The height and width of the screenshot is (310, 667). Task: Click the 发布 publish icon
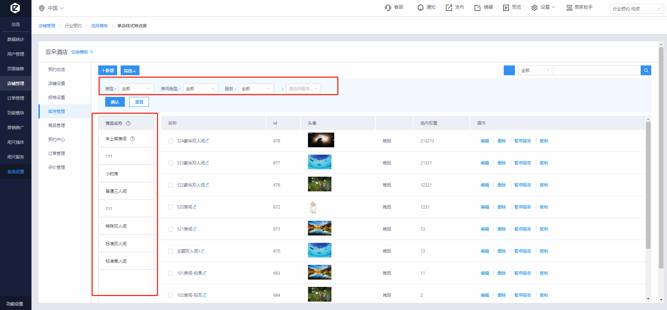pos(449,7)
